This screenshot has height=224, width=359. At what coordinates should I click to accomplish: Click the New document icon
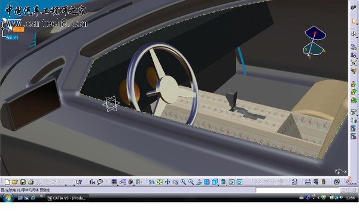(8, 182)
